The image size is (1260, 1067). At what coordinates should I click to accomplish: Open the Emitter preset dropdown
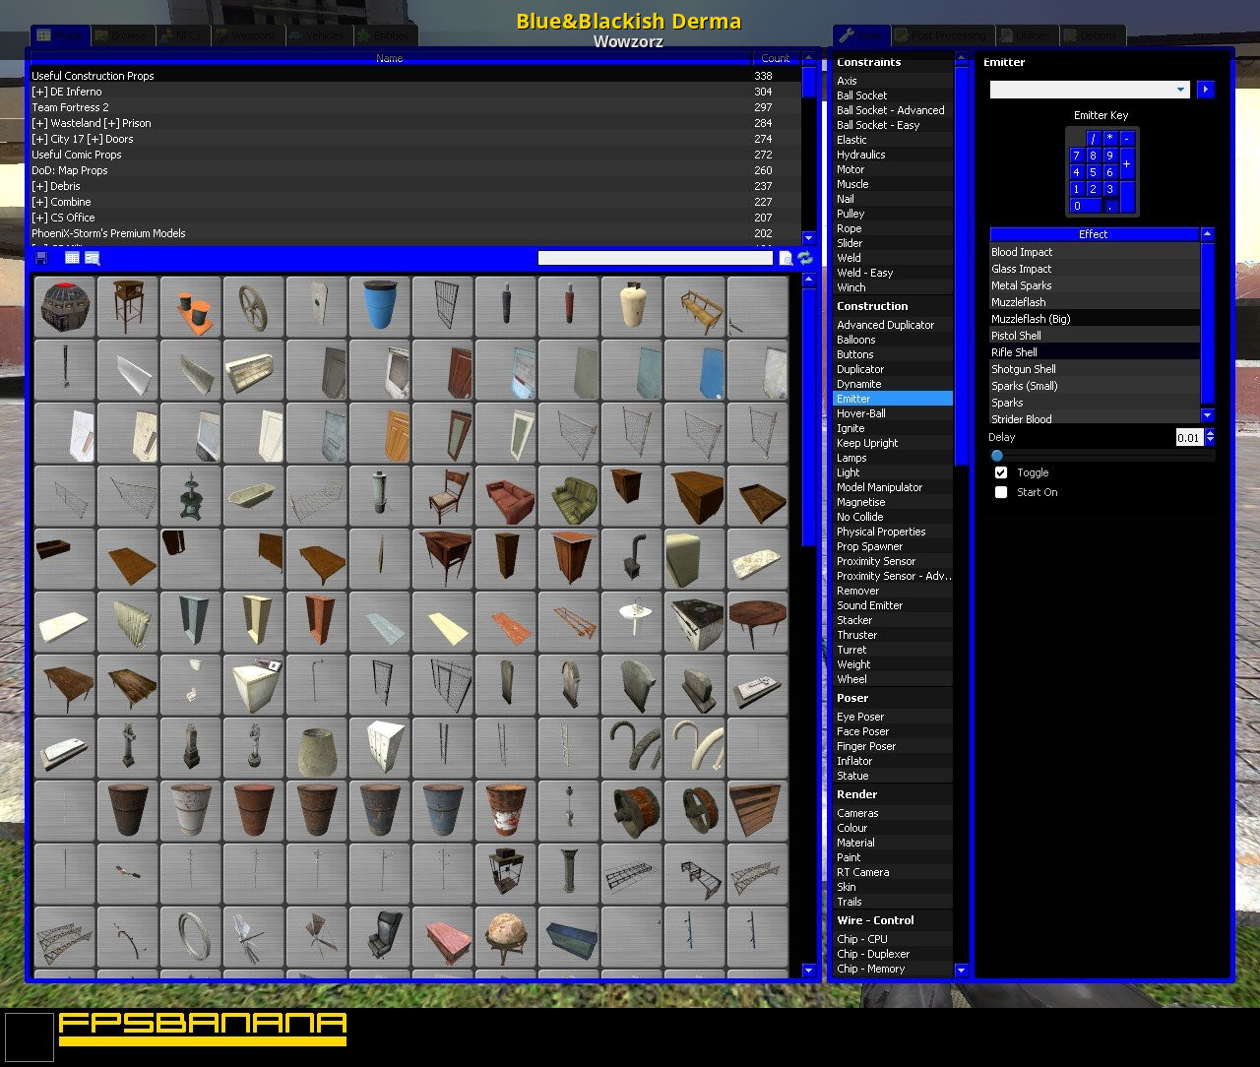pos(1089,90)
